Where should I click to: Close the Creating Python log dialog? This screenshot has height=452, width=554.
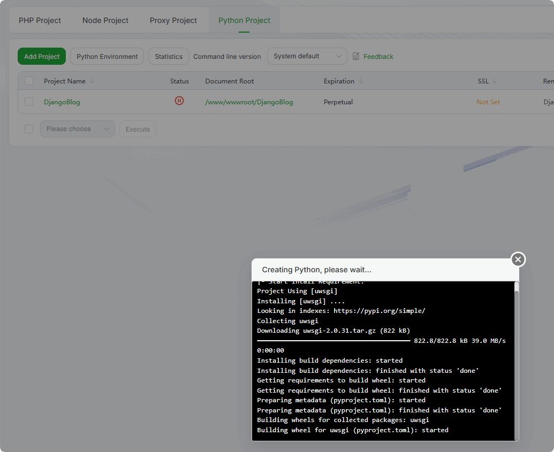[x=518, y=259]
